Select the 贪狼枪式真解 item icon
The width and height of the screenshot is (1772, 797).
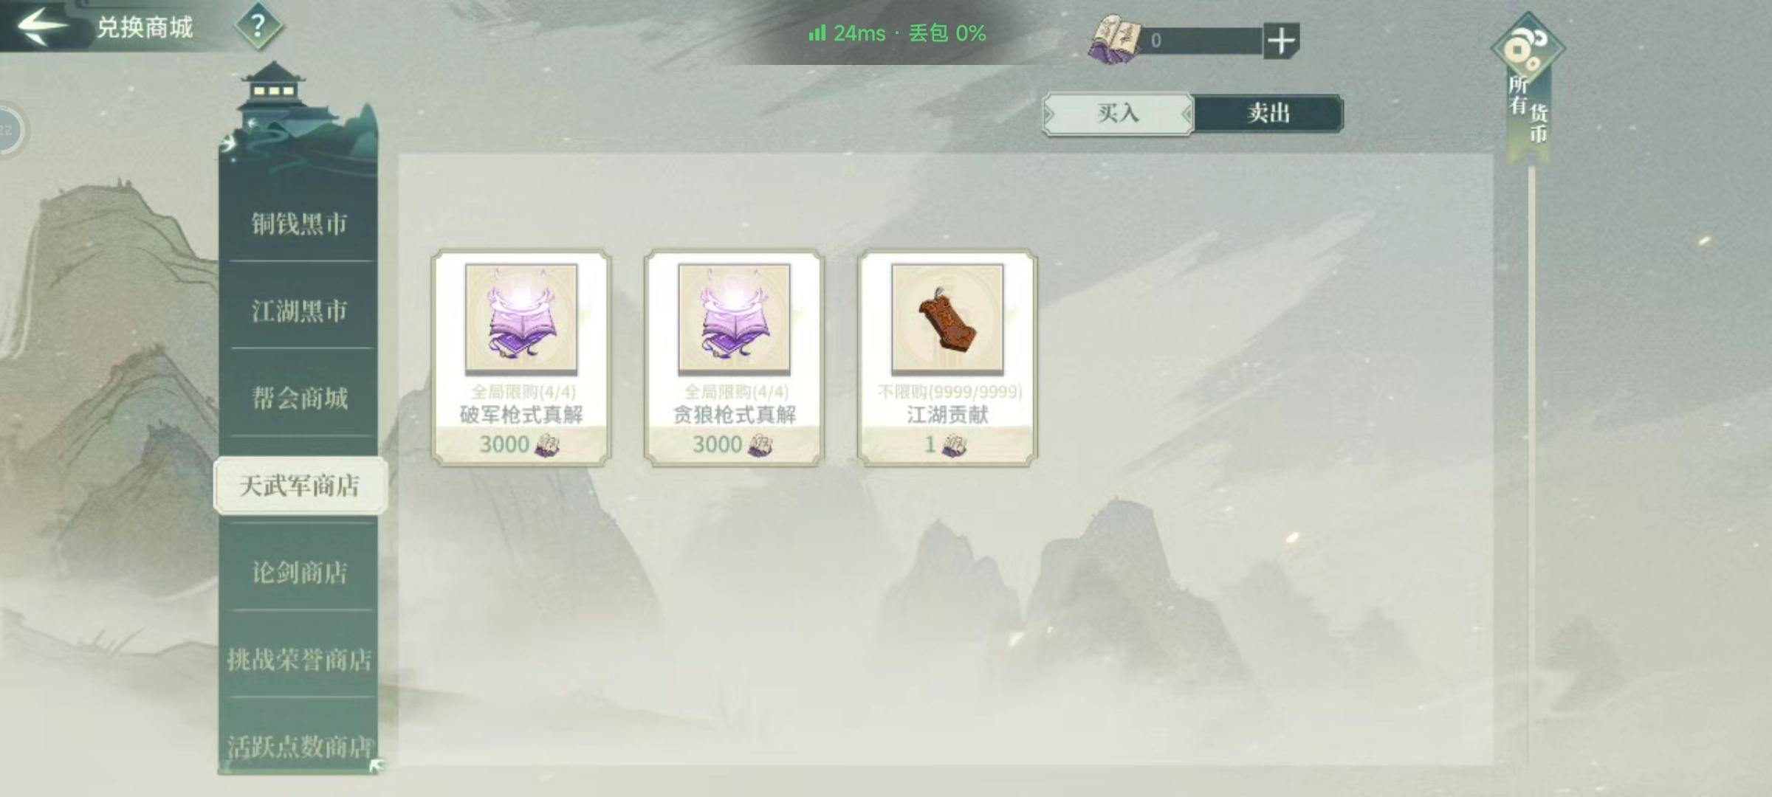point(734,319)
